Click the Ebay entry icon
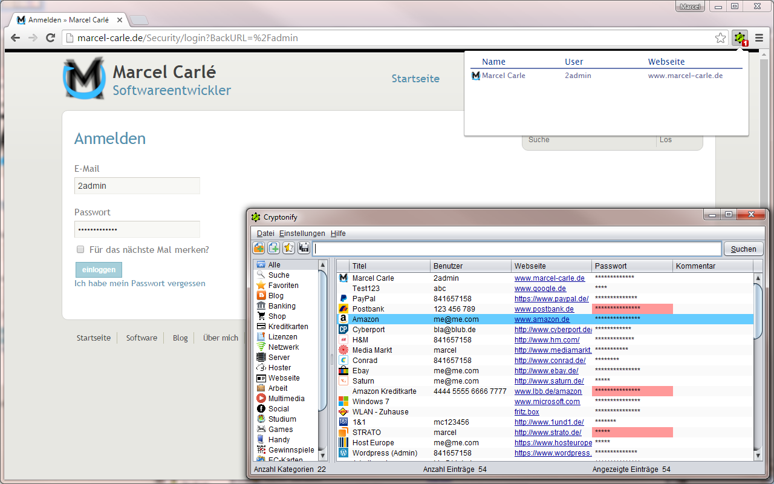This screenshot has width=774, height=484. (x=343, y=371)
